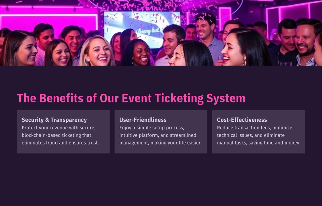Click the Benefits of Our Event Ticketing System heading
The image size is (322, 206).
131,98
